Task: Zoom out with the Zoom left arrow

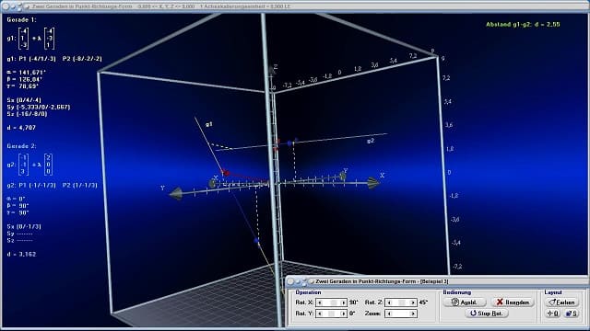Action: click(x=389, y=314)
